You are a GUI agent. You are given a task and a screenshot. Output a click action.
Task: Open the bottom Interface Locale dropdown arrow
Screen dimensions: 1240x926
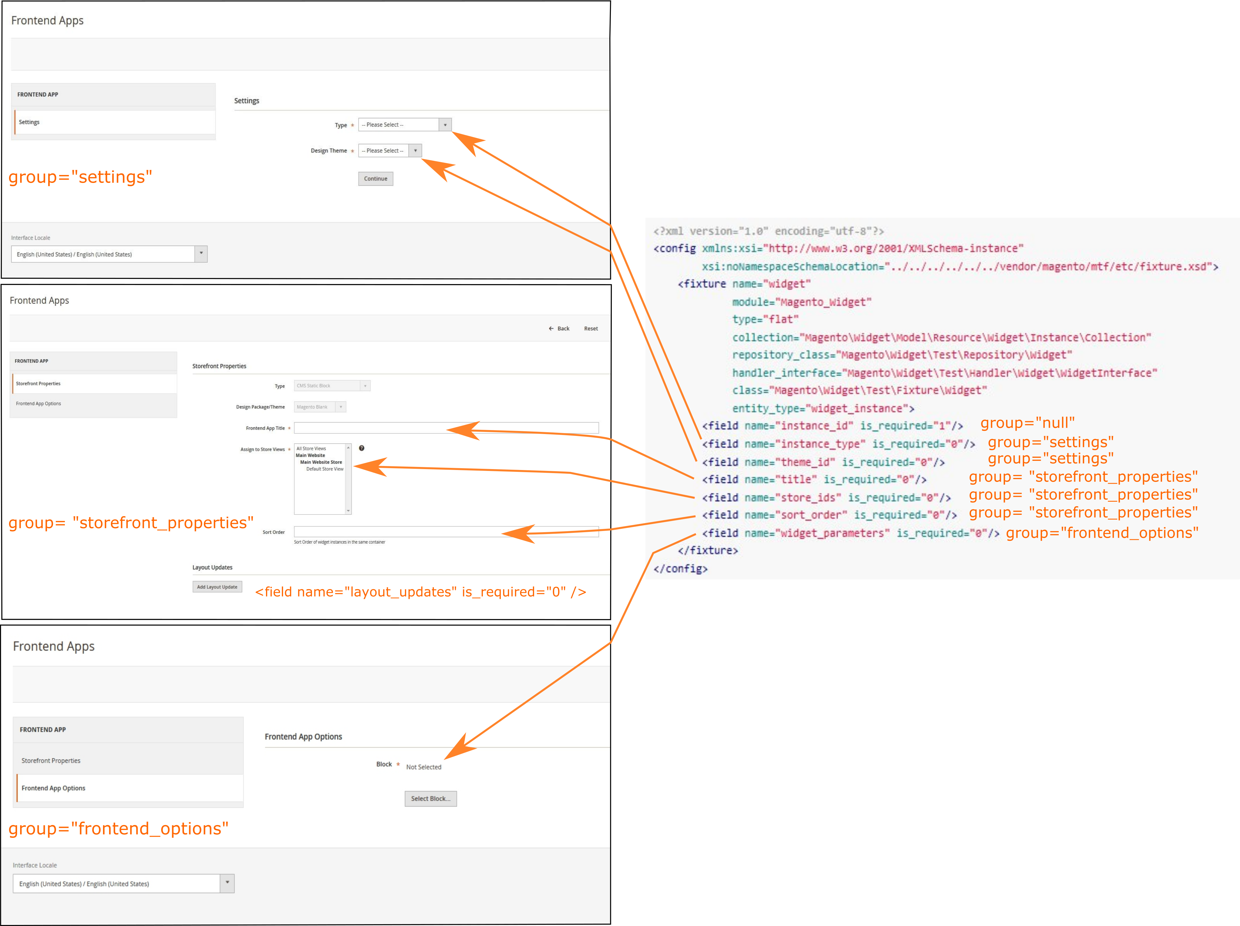click(x=227, y=883)
